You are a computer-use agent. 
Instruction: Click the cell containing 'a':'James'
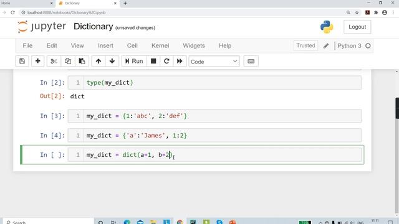click(214, 136)
